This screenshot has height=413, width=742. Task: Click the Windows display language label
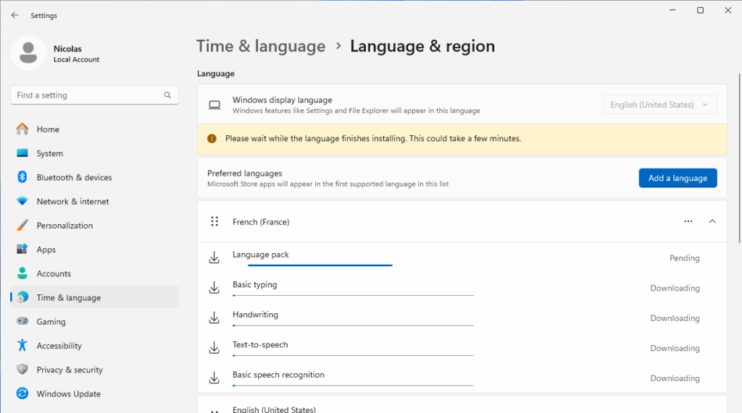(x=282, y=100)
